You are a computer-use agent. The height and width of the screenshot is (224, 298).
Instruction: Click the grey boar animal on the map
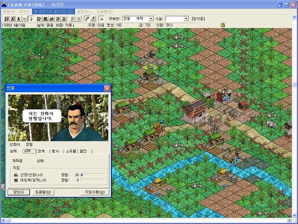[x=271, y=124]
